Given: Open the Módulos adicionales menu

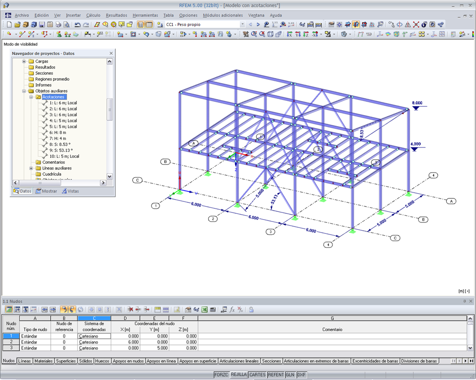Looking at the screenshot, I should [223, 15].
